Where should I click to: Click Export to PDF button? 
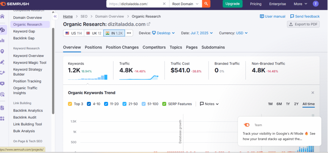303,24
